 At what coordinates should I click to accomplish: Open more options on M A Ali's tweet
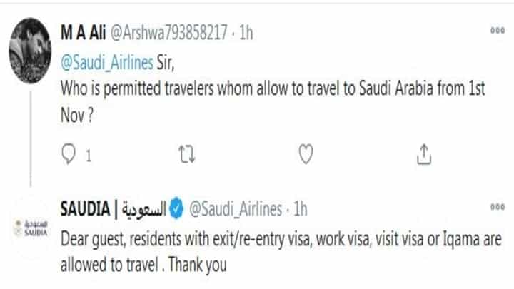496,32
